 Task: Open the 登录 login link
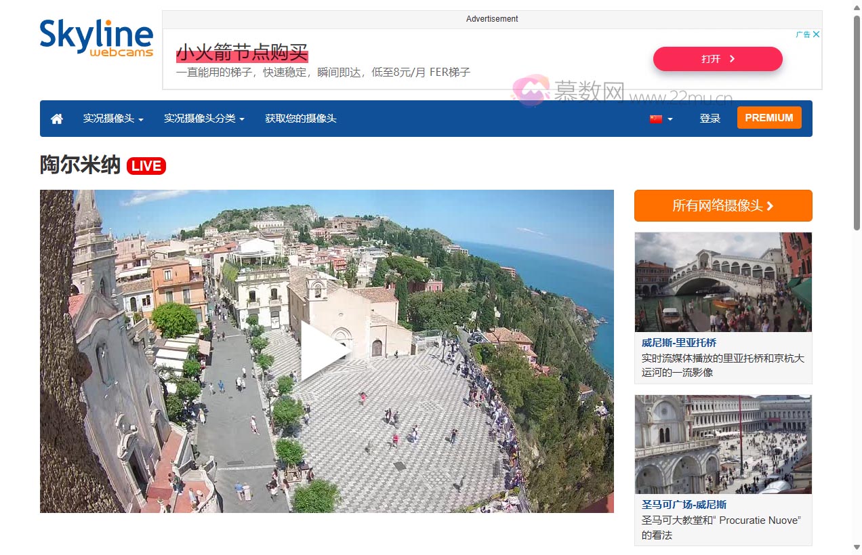tap(710, 118)
